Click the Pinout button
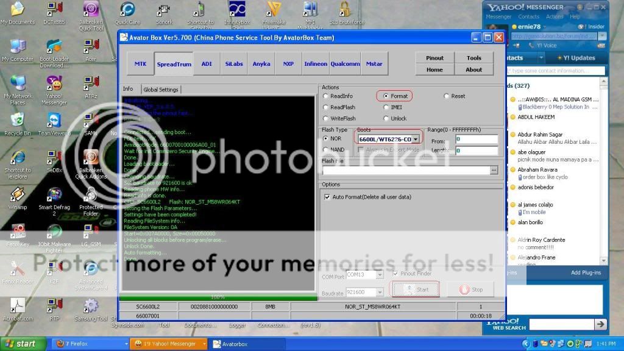Image resolution: width=624 pixels, height=351 pixels. [x=434, y=58]
